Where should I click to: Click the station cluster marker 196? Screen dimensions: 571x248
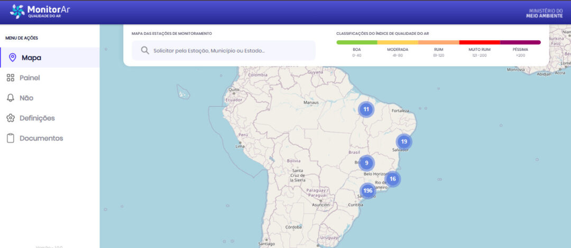coord(367,190)
